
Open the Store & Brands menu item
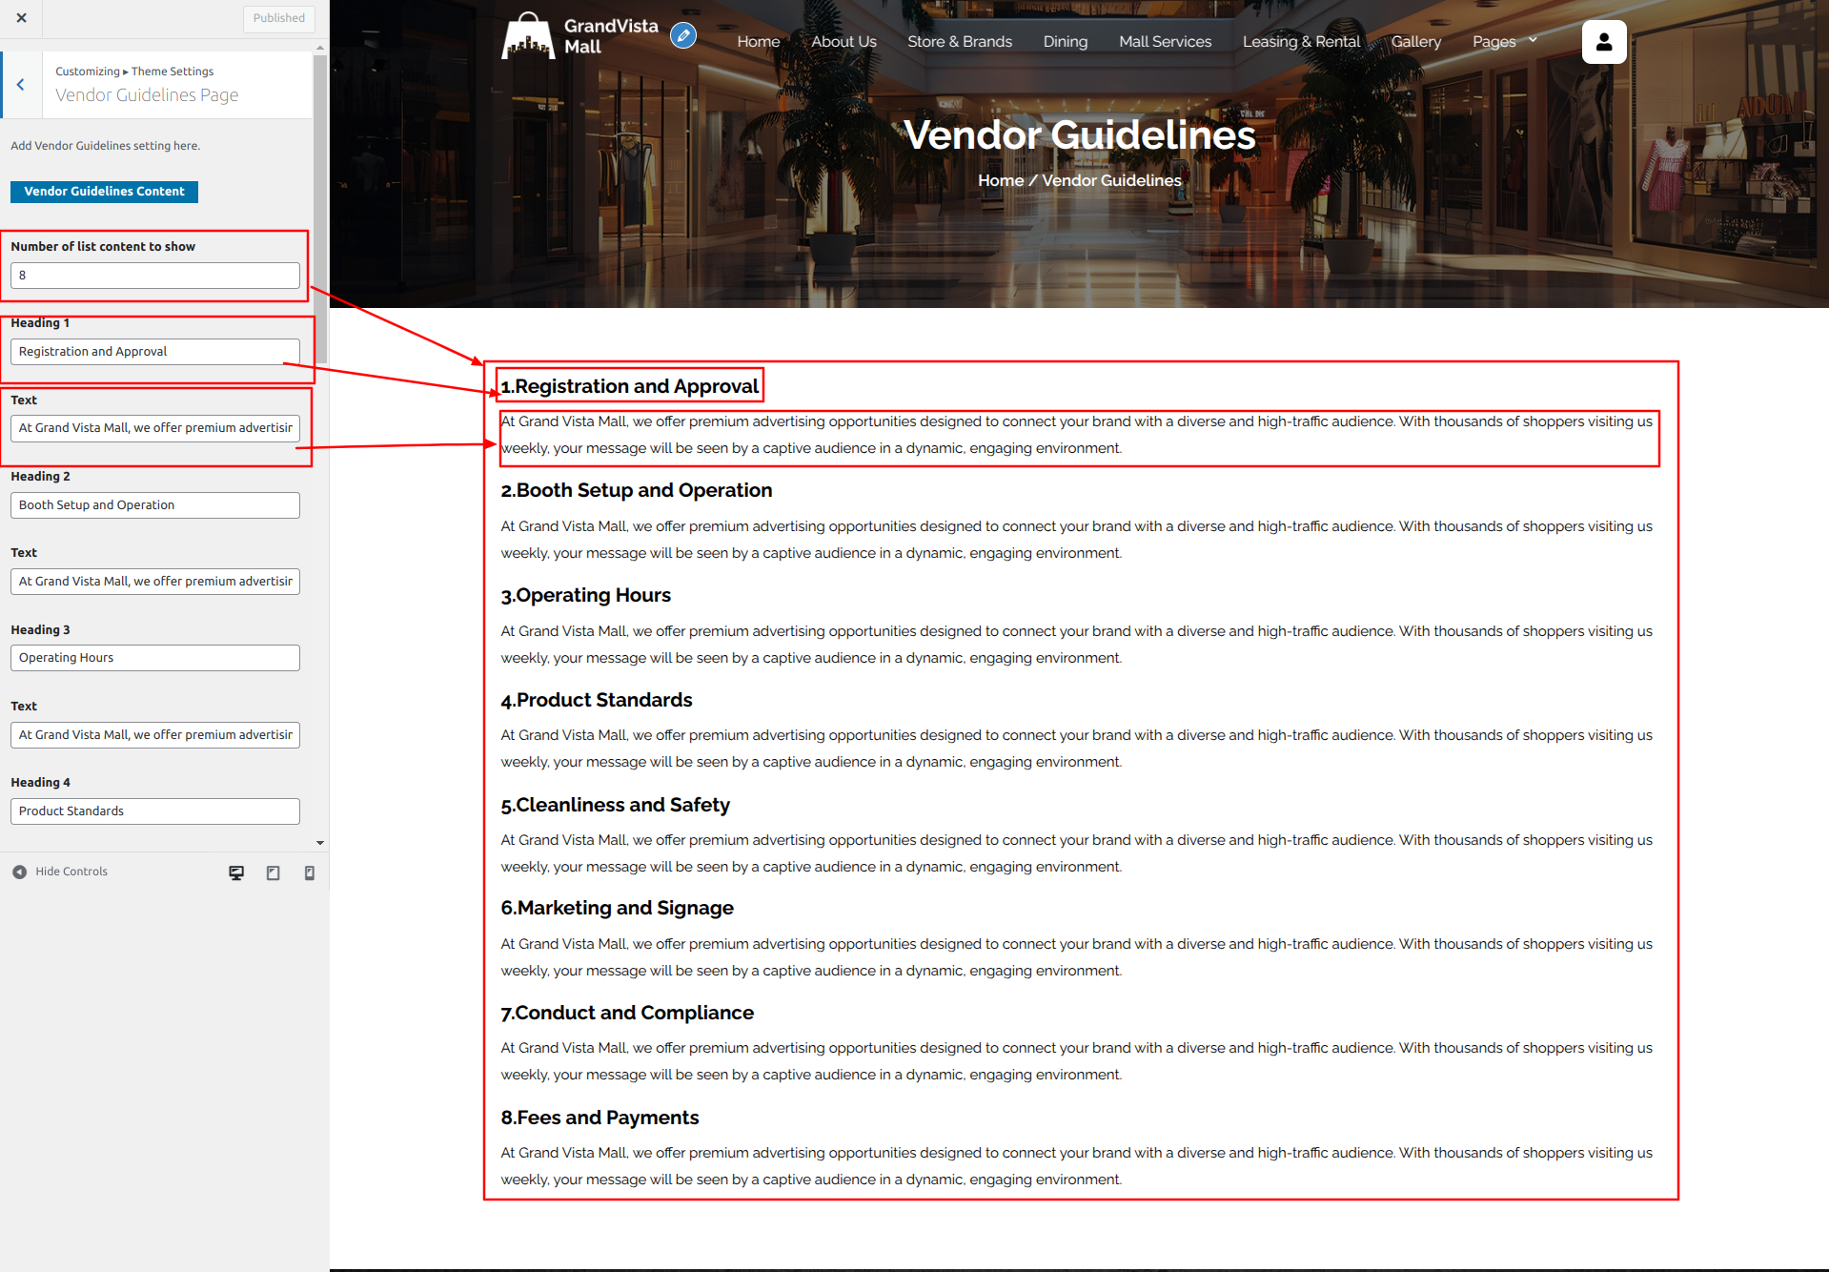pos(959,42)
